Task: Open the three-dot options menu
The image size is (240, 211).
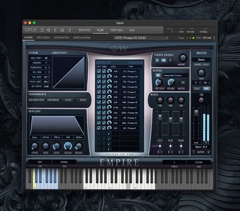Action: click(214, 38)
